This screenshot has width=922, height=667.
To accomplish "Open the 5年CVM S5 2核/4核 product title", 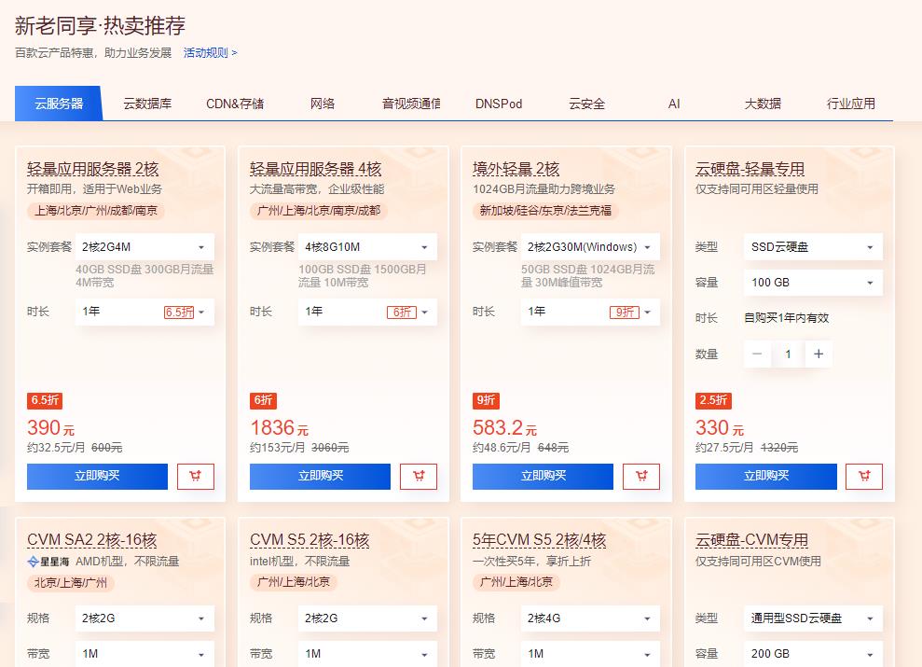I will pos(539,540).
